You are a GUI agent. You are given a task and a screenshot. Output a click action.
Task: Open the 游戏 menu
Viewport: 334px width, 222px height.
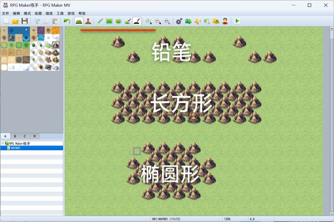coord(71,13)
